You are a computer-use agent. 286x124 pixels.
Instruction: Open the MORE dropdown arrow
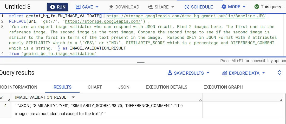[244, 7]
